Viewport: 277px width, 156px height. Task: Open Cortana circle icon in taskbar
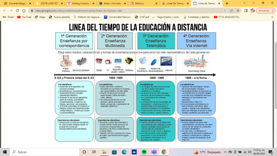[x=84, y=152]
